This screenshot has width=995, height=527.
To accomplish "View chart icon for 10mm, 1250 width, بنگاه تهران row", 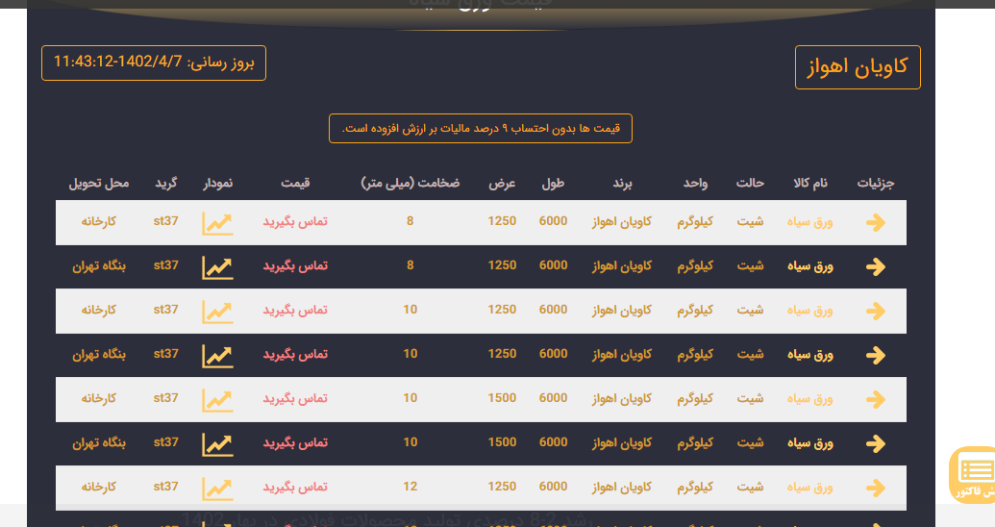I will (x=217, y=356).
